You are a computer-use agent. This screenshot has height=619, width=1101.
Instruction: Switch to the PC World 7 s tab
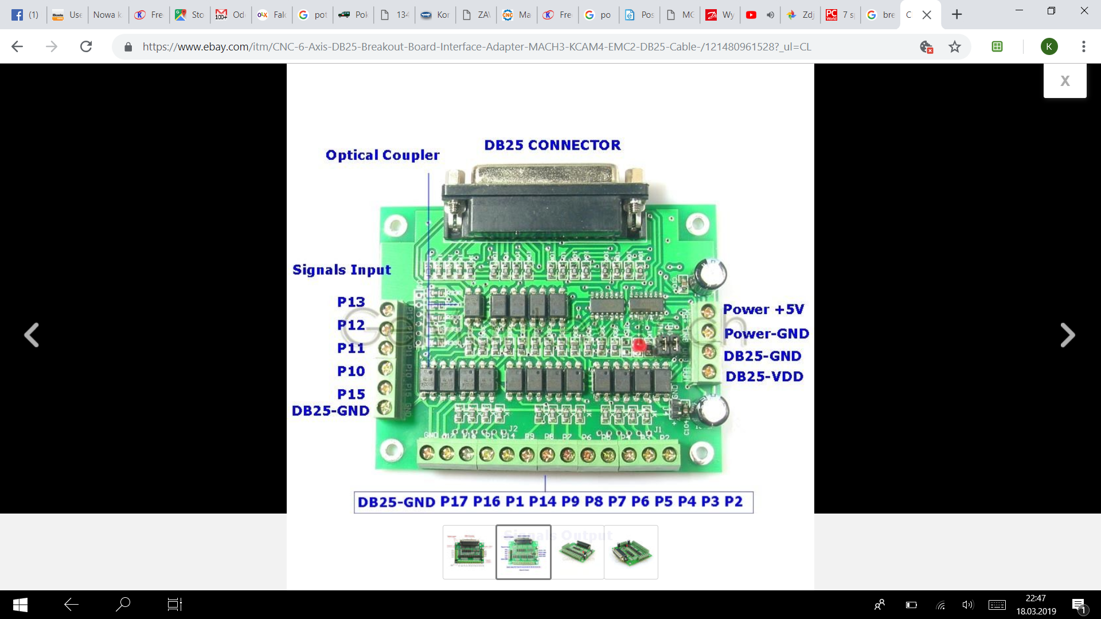[x=840, y=15]
